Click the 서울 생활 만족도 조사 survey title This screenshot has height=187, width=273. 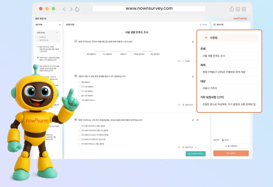(137, 32)
